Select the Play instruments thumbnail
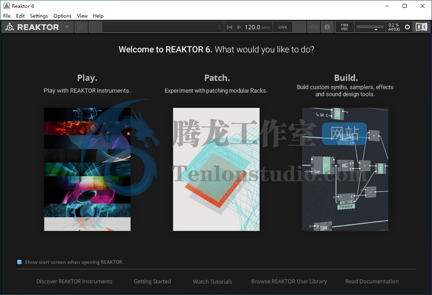Screen dimensions: 432x295 click(x=87, y=169)
